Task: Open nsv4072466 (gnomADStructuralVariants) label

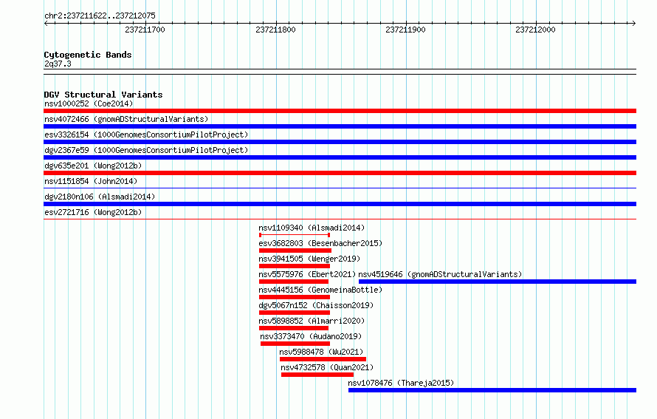Action: pyautogui.click(x=126, y=119)
